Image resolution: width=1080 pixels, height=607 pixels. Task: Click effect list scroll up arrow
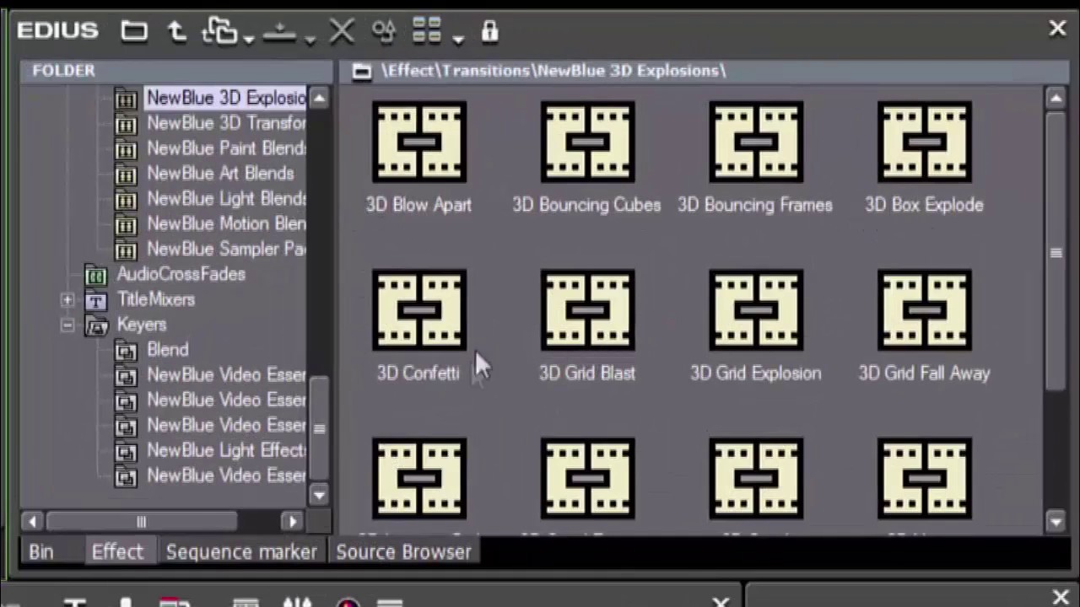tap(1056, 98)
